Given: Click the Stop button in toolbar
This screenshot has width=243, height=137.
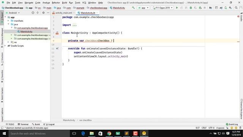Looking at the screenshot, I should pos(205,8).
